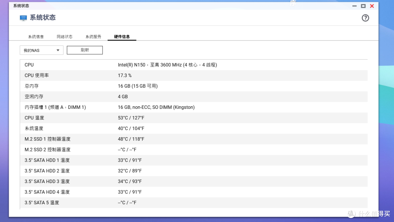The image size is (394, 222).
Task: Select the SATA HDD 4 温度 label
Action: coord(47,192)
